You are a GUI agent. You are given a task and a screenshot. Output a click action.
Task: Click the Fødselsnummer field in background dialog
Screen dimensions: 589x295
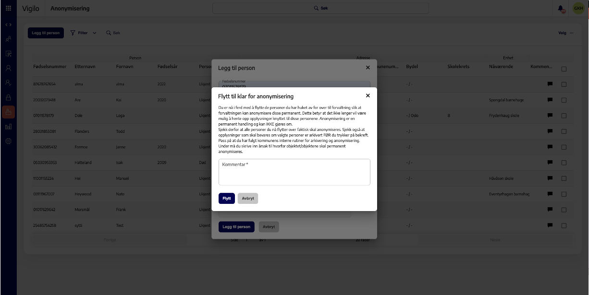294,83
